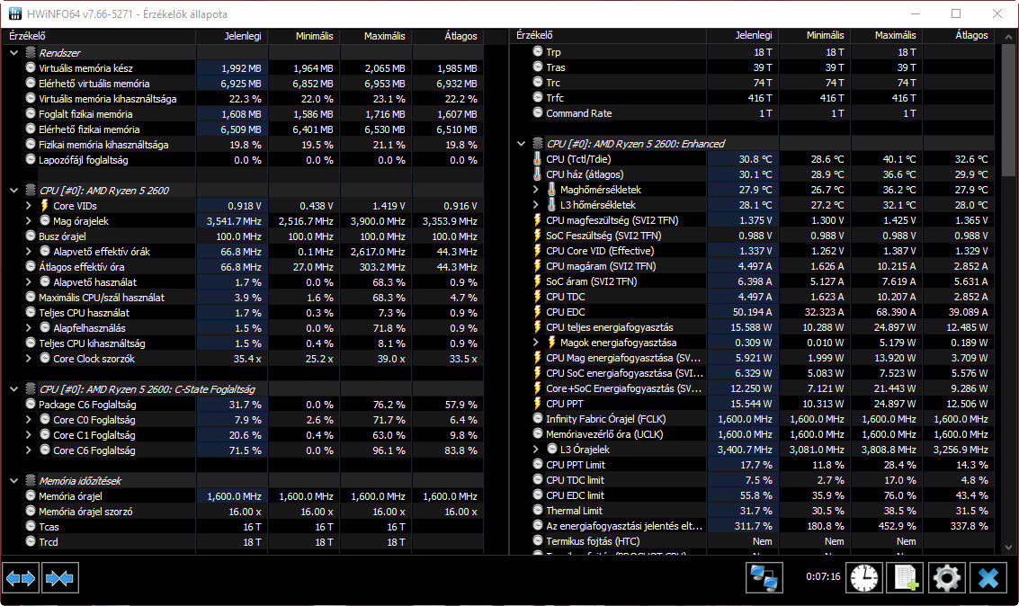
Task: Select the Memória órajel szorzó row
Action: click(243, 512)
